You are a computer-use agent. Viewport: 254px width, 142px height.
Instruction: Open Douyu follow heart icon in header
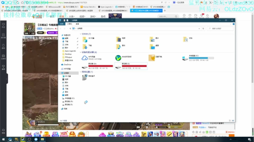(x=190, y=15)
